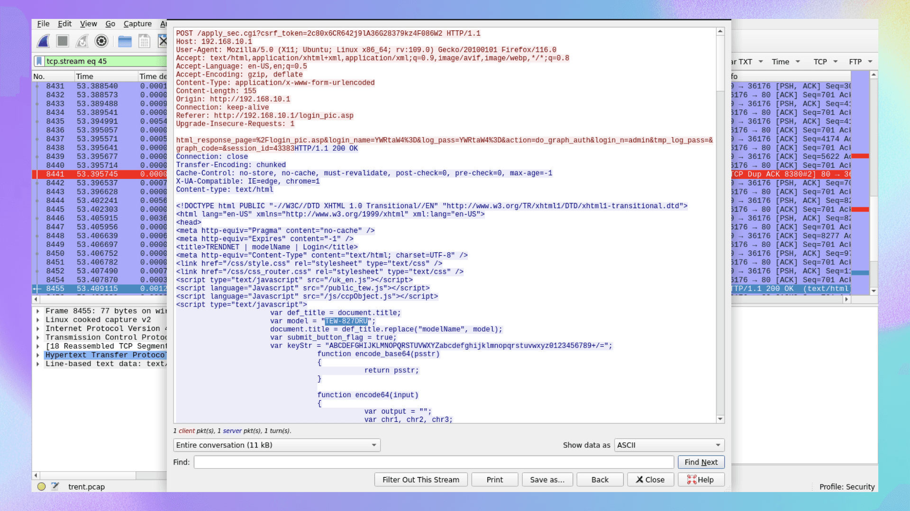
Task: Restart current capture using the fin-with-arrow icon
Action: (x=82, y=41)
